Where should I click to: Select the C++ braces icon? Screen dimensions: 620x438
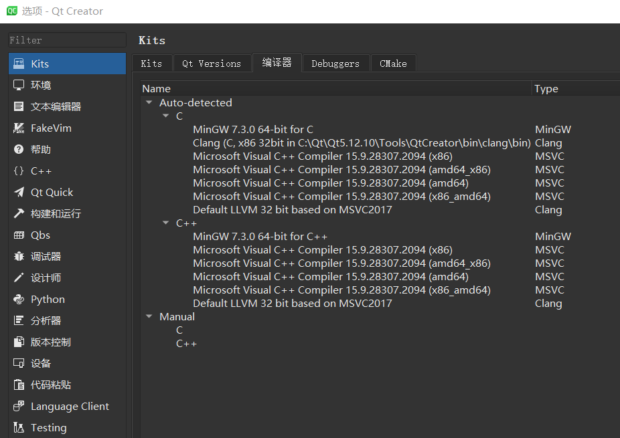tap(19, 171)
